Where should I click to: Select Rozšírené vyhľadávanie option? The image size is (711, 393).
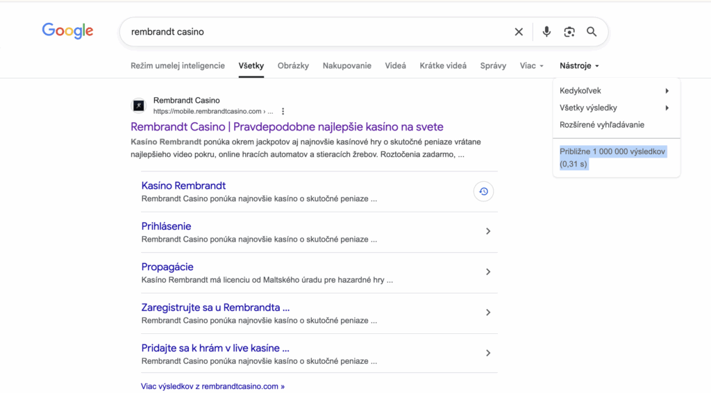point(602,125)
